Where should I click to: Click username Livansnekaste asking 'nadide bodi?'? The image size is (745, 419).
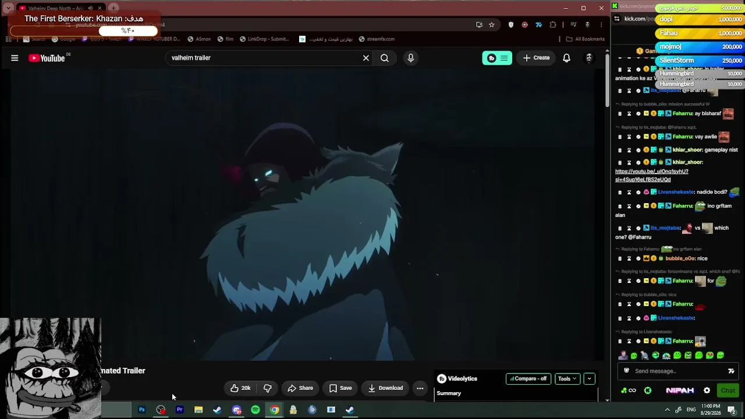coord(676,192)
